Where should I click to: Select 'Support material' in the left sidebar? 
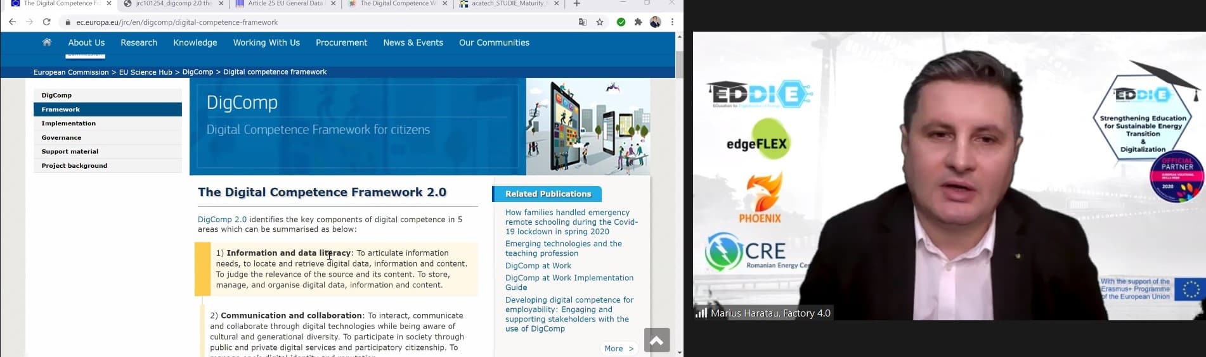(x=108, y=151)
